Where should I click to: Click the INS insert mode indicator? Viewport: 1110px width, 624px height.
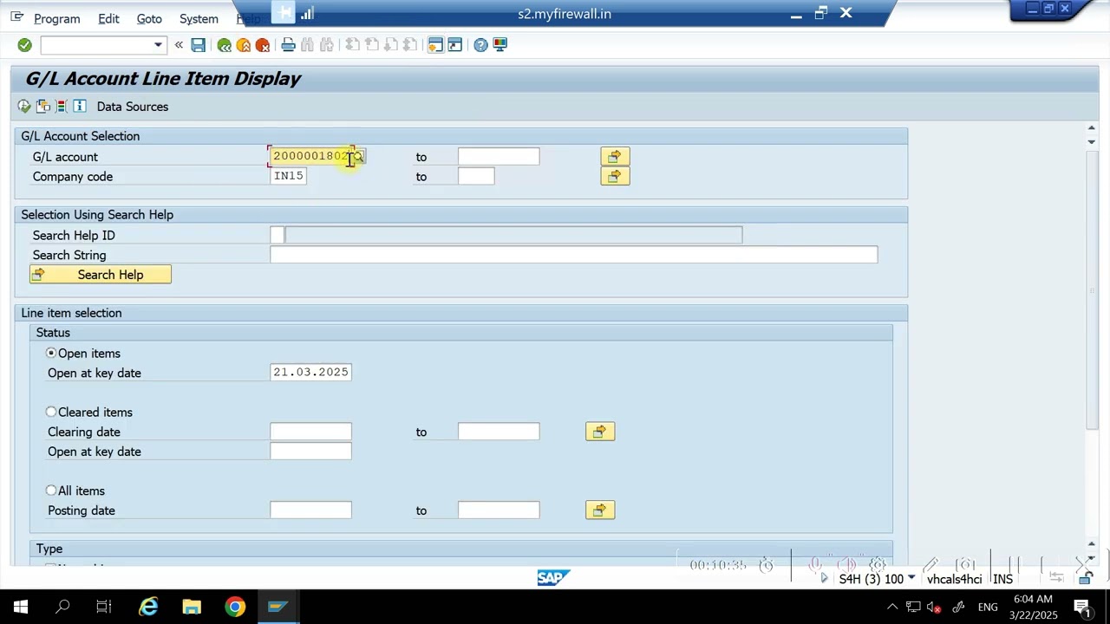(1002, 579)
